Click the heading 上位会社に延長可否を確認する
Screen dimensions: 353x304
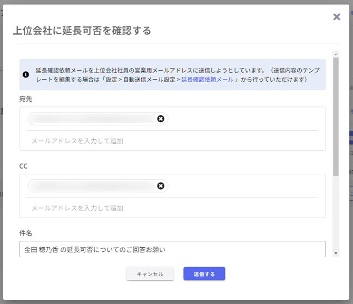point(82,31)
